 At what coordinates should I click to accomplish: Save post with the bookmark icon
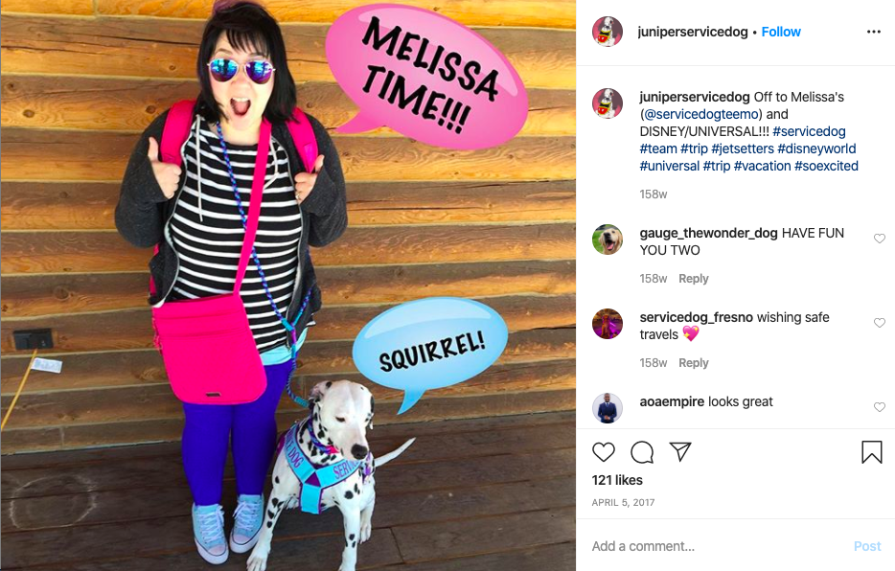pyautogui.click(x=872, y=452)
